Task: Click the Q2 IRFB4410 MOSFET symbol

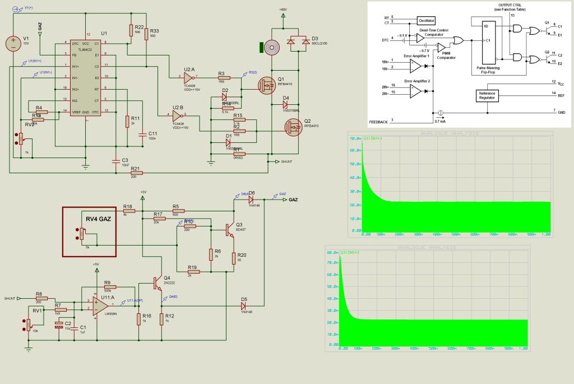Action: tap(293, 131)
